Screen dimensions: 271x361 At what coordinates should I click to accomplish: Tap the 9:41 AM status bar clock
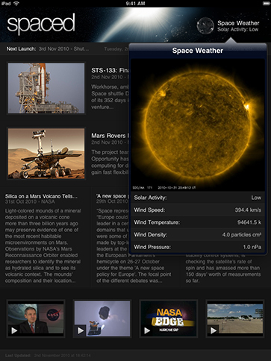135,3
